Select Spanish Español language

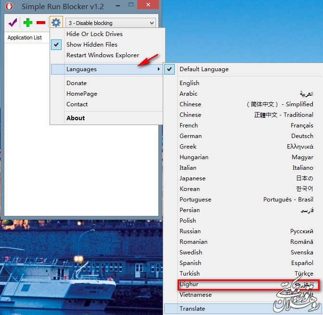[243, 263]
